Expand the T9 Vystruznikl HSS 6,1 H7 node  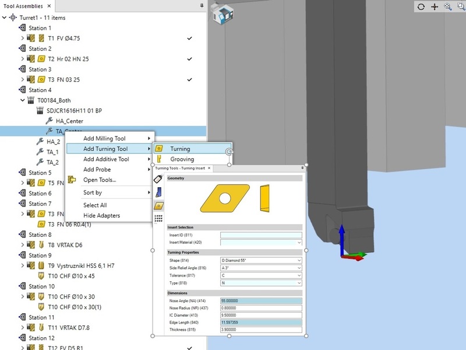pos(23,265)
